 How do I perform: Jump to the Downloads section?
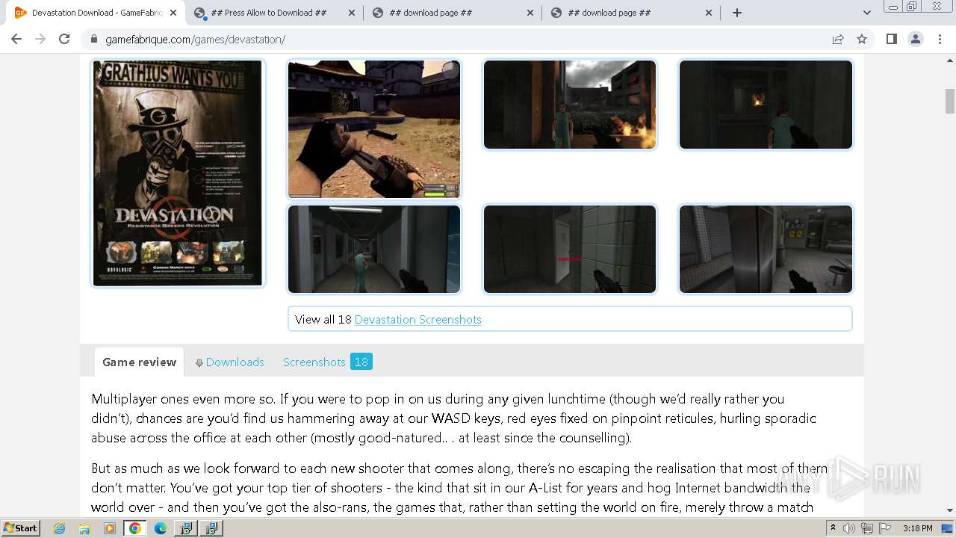[x=229, y=362]
